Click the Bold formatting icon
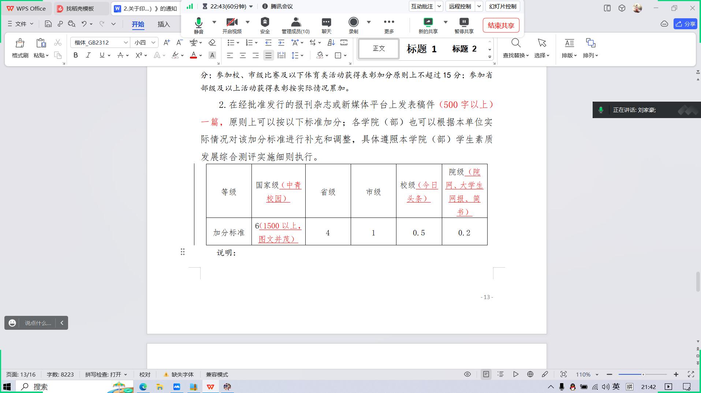The width and height of the screenshot is (701, 393). (76, 55)
